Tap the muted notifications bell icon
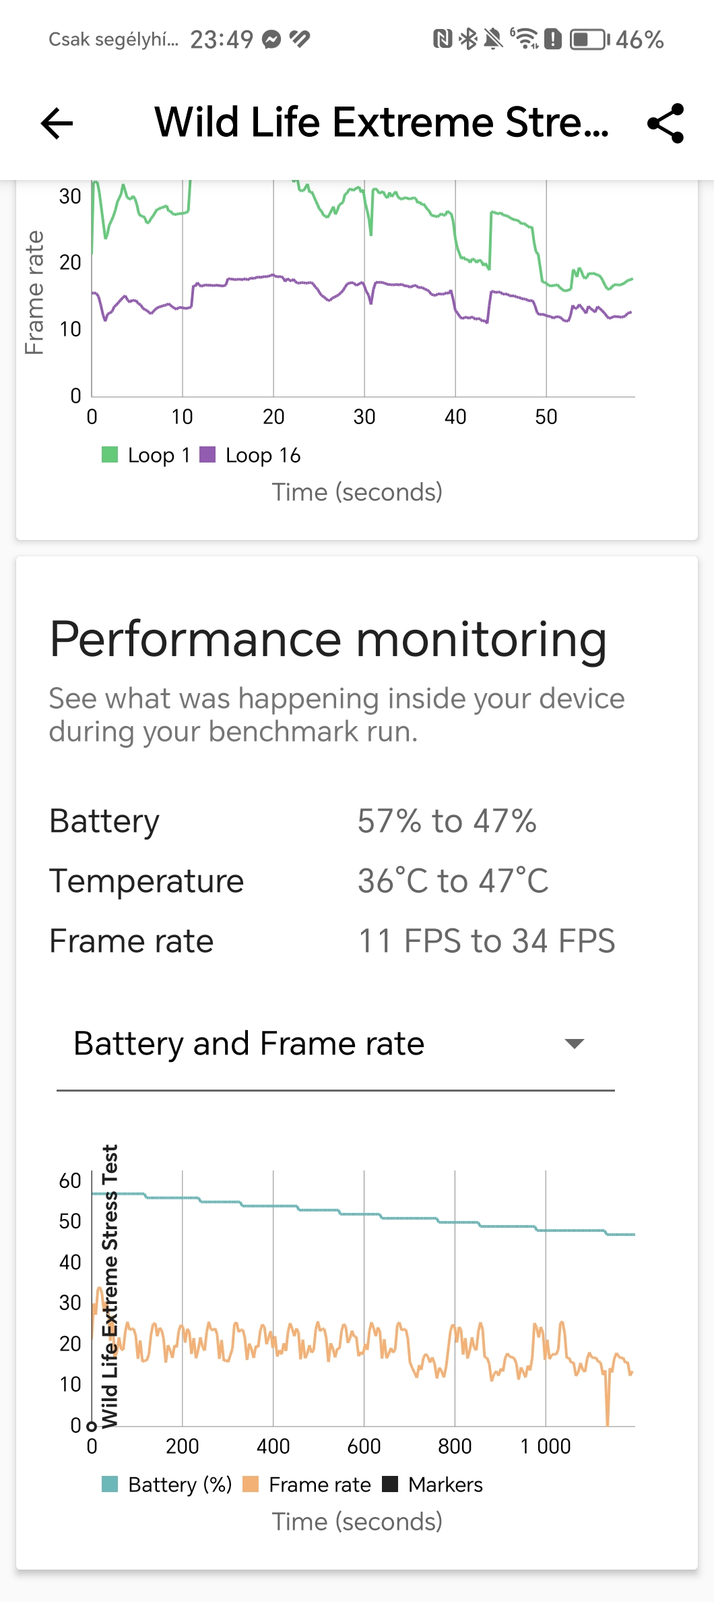Image resolution: width=714 pixels, height=1602 pixels. coord(493,39)
